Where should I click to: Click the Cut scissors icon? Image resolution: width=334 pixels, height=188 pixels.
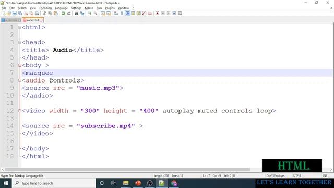(x=44, y=13)
